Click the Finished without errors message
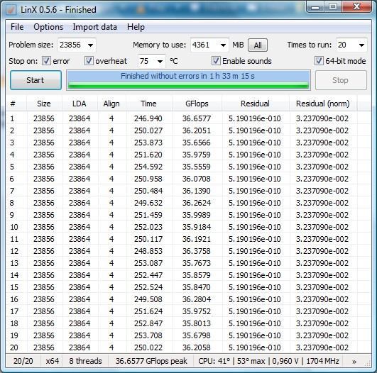This screenshot has width=377, height=373. 187,76
